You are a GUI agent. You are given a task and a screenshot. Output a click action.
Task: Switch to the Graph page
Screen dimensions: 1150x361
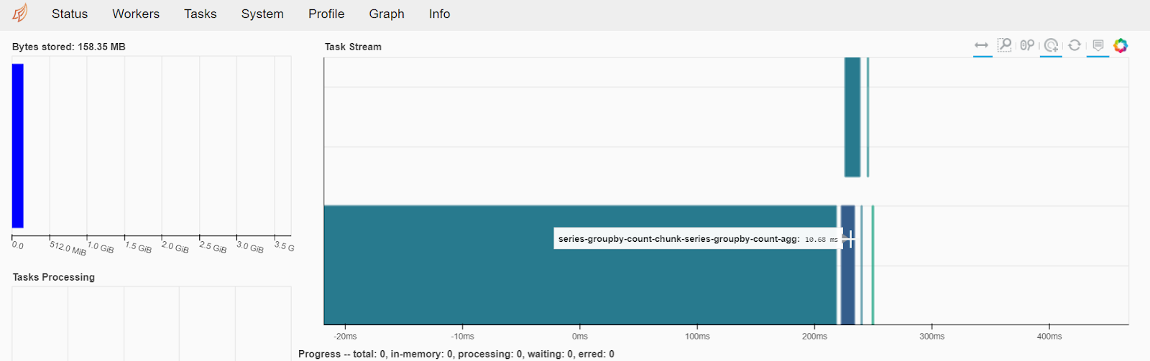click(x=387, y=14)
